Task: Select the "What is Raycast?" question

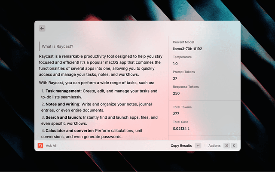Action: pyautogui.click(x=58, y=46)
